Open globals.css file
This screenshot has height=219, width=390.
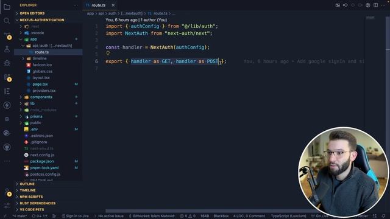click(42, 71)
